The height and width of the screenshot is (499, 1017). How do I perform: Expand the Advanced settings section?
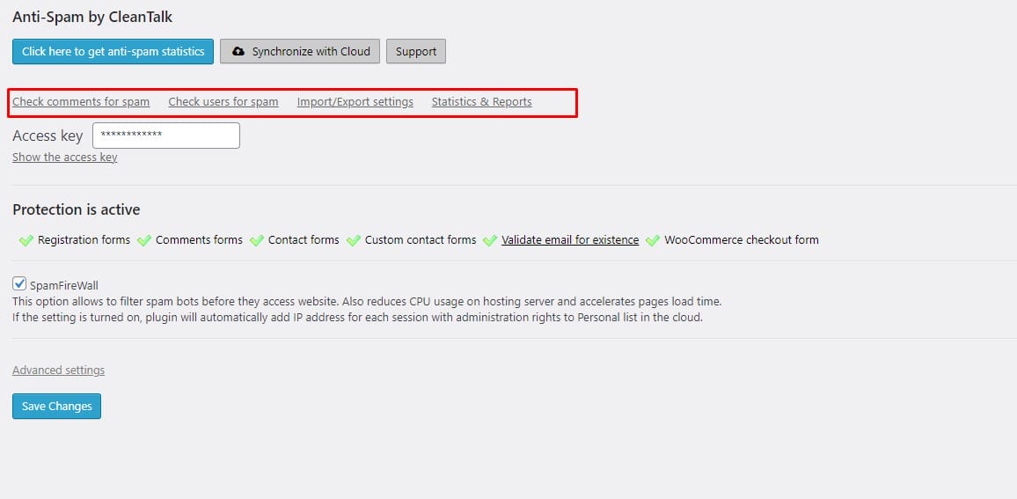(x=58, y=371)
